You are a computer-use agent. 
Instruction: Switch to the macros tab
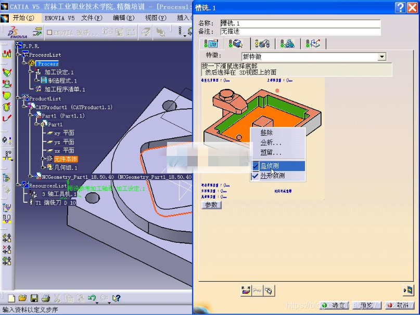tap(313, 44)
